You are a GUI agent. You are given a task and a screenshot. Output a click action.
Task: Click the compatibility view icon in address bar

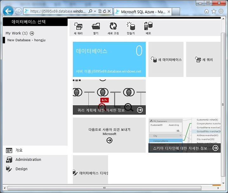(100, 11)
